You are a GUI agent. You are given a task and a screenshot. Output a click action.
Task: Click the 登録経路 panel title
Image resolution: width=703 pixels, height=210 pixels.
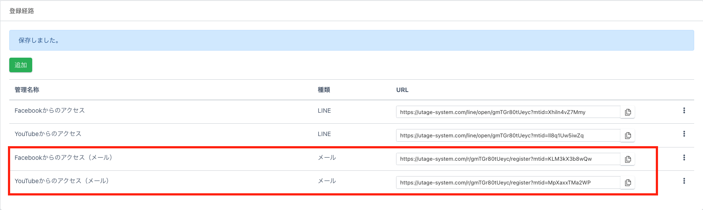click(22, 11)
